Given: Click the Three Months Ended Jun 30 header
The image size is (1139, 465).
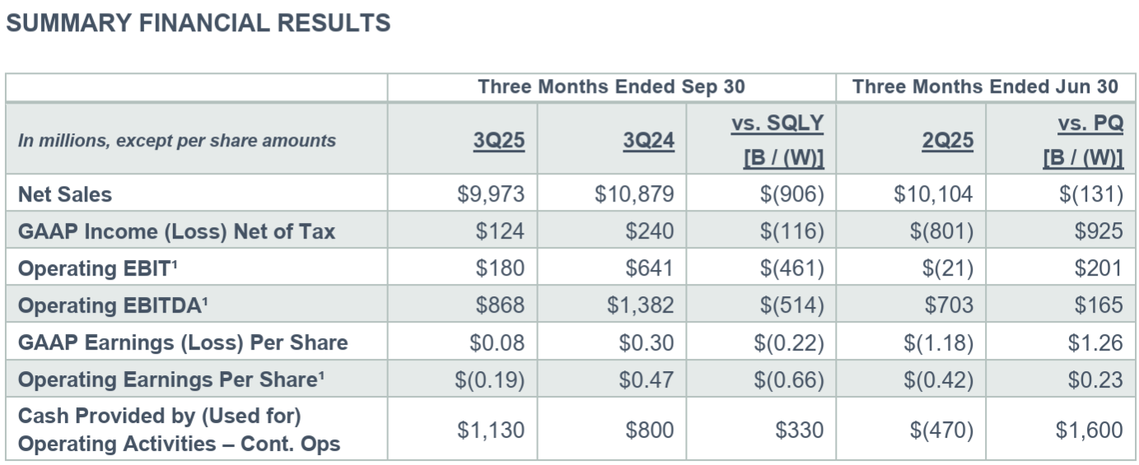Looking at the screenshot, I should coord(985,87).
